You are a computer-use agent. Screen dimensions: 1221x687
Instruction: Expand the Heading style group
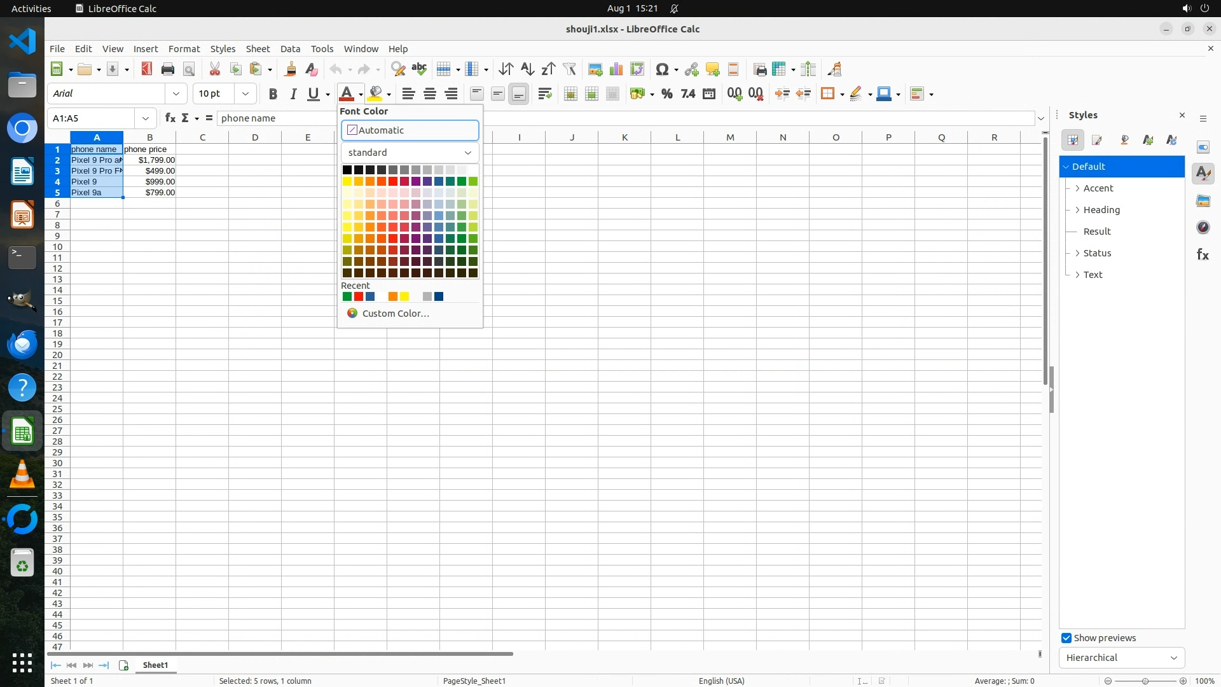1077,210
